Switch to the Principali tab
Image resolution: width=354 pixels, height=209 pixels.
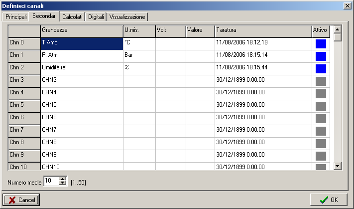pos(16,17)
